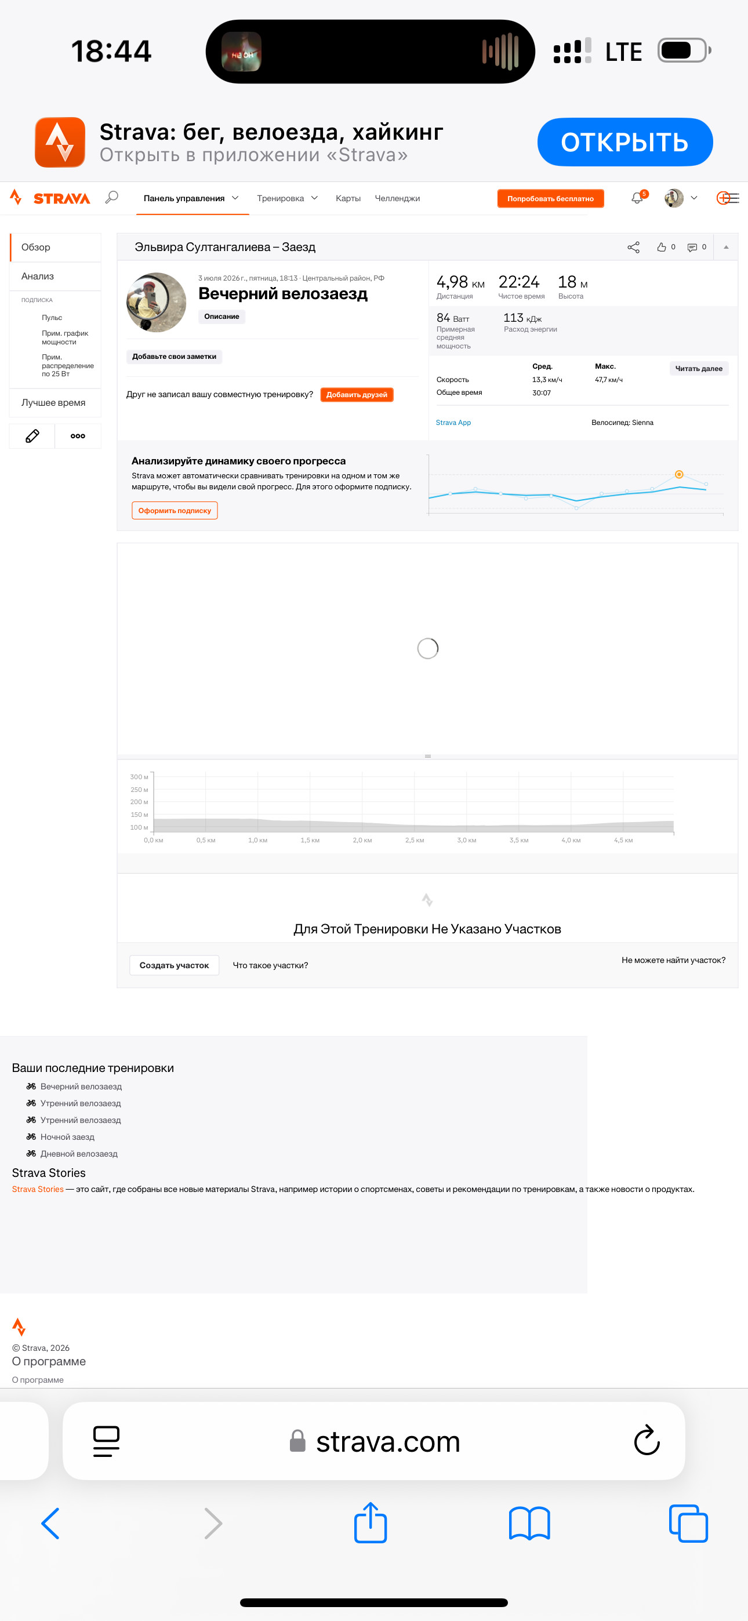This screenshot has height=1621, width=748.
Task: Open the comments icon
Action: tap(692, 248)
